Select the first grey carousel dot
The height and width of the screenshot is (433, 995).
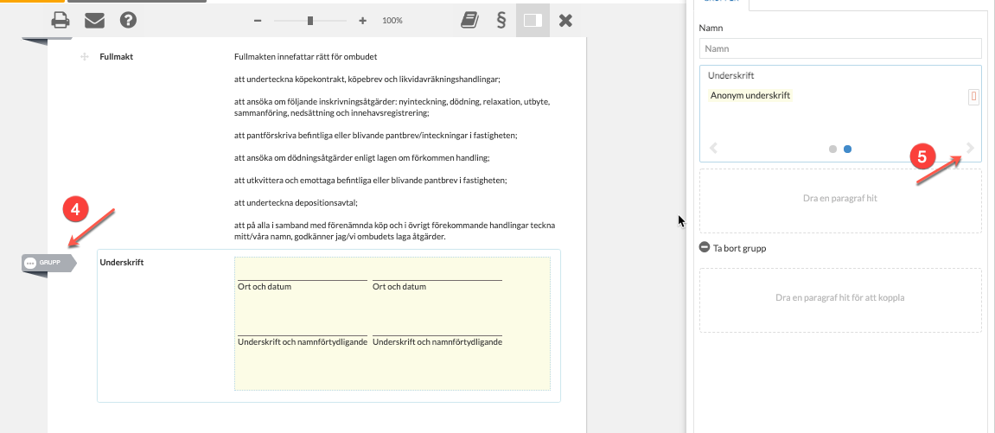click(833, 150)
